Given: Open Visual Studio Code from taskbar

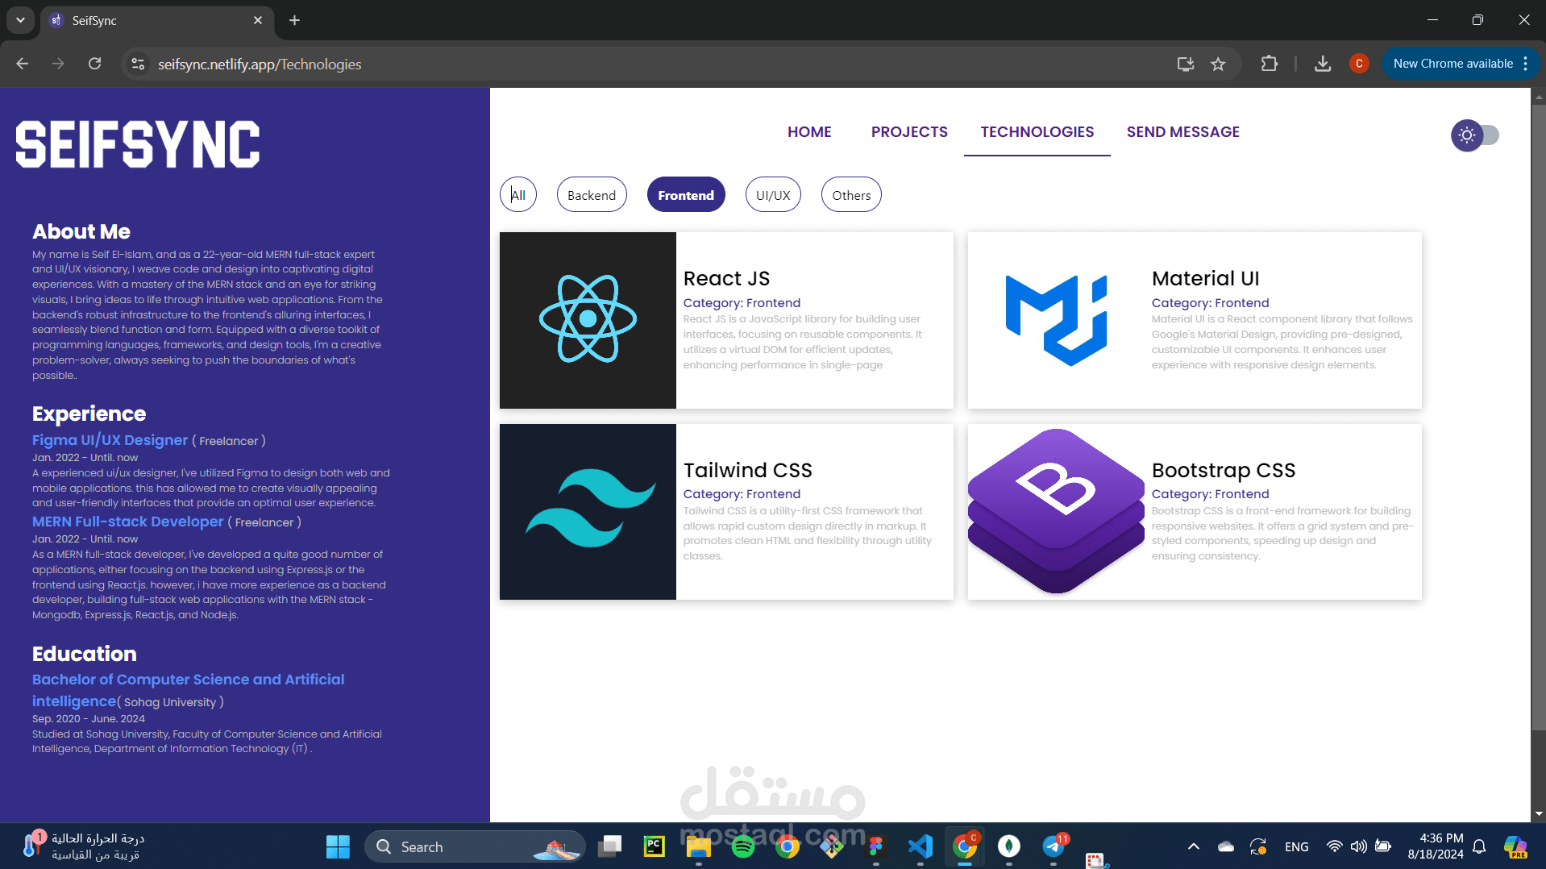Looking at the screenshot, I should click(921, 846).
